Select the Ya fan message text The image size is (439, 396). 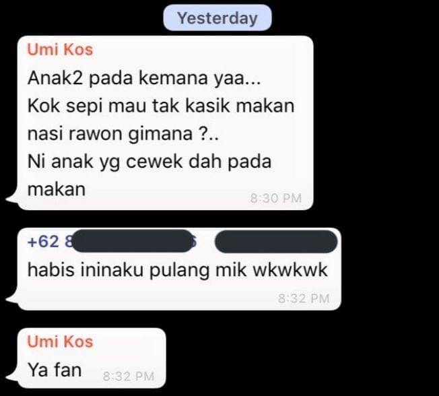55,370
